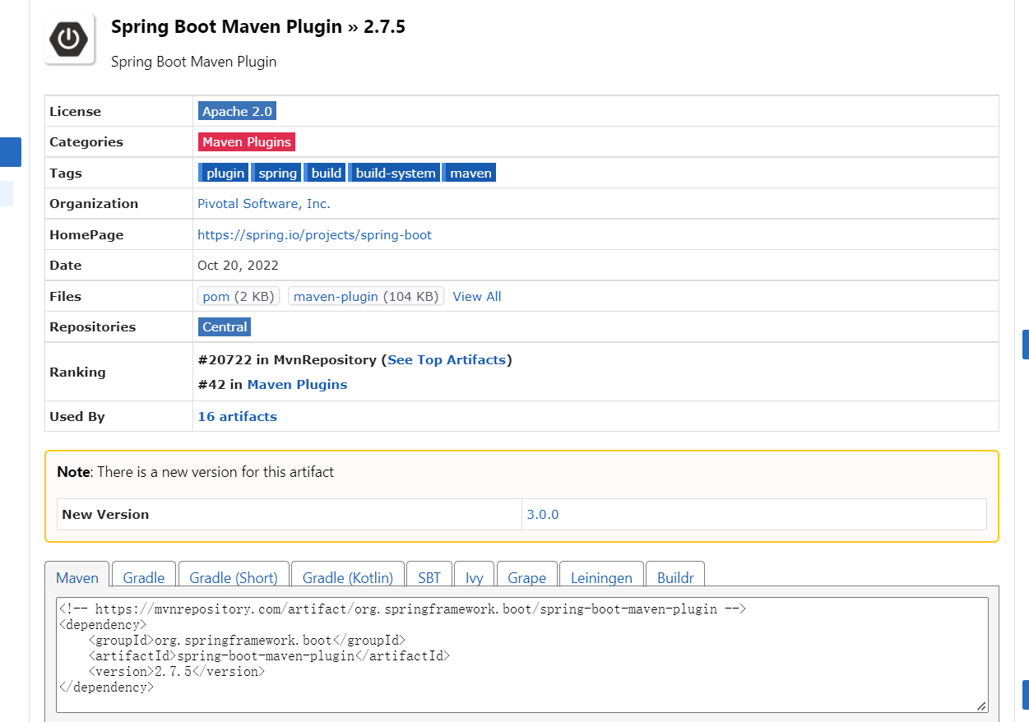Switch to the Gradle (Kotlin) tab
The width and height of the screenshot is (1029, 722).
click(x=348, y=578)
